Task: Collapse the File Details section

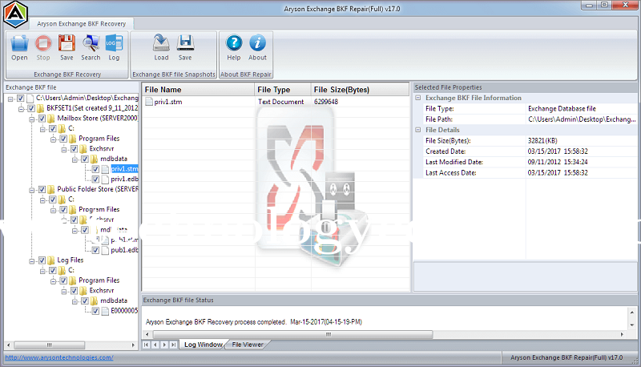Action: click(417, 130)
